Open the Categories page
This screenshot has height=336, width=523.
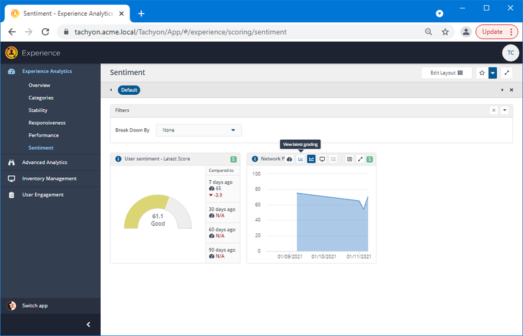pyautogui.click(x=41, y=98)
